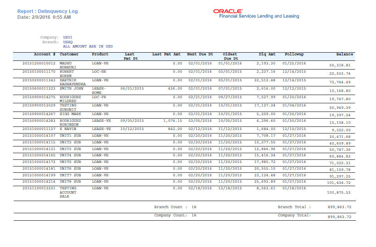Select the Delinquency Log report title
The height and width of the screenshot is (247, 376).
coord(47,11)
